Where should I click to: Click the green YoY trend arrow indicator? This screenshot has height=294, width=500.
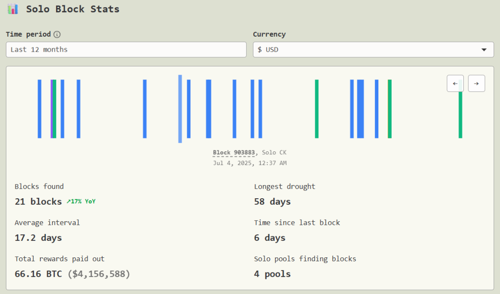(68, 201)
